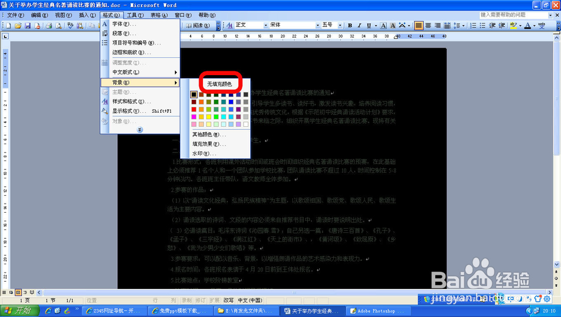Click the Print toolbar icon
Viewport: 561px width, 317px height.
(x=49, y=26)
